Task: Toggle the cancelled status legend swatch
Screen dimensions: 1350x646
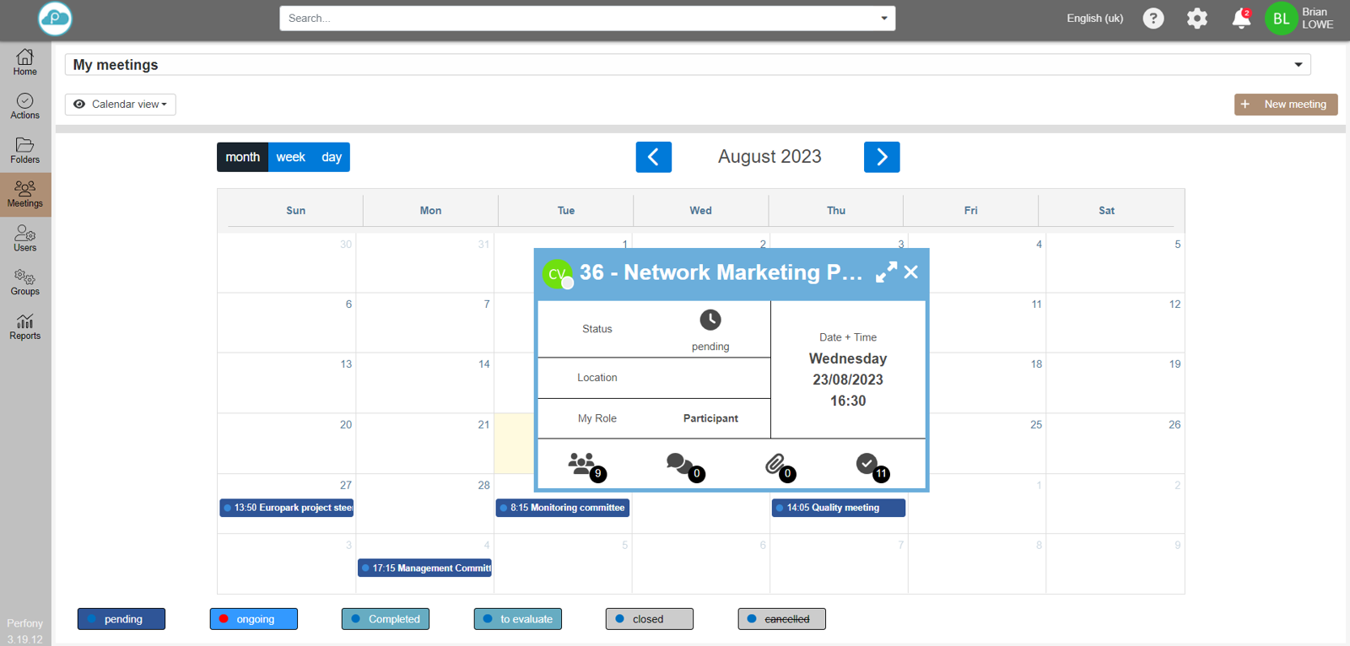Action: point(781,619)
